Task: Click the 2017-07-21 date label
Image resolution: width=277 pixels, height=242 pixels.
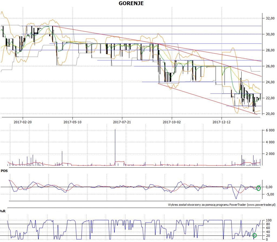Action: [122, 122]
